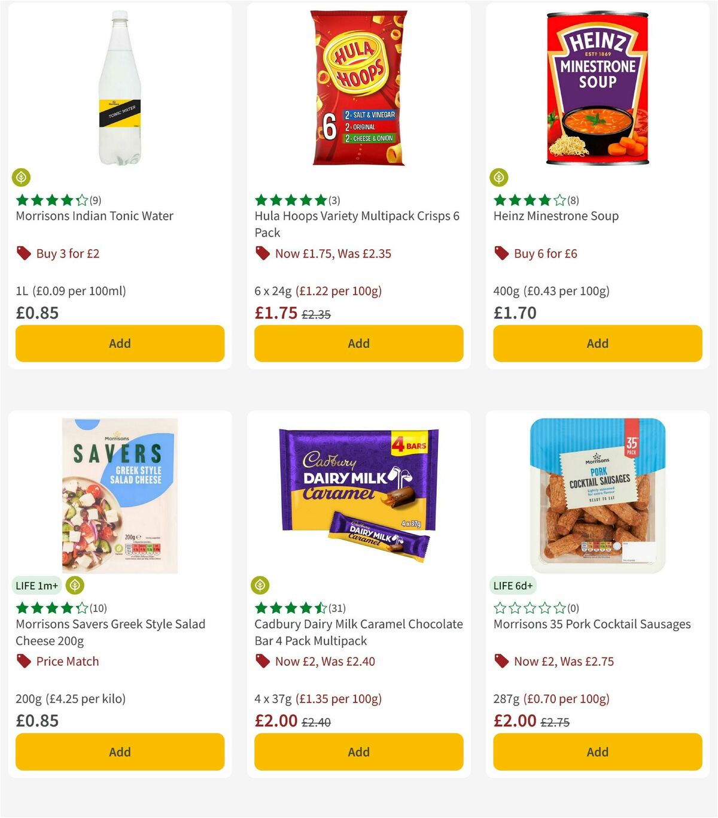Click the price tag icon next to 'Price Match'
This screenshot has width=718, height=818.
[24, 661]
